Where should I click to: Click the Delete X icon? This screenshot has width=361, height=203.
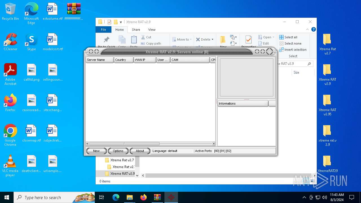(x=198, y=39)
